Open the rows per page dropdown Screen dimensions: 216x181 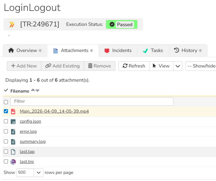39,173
